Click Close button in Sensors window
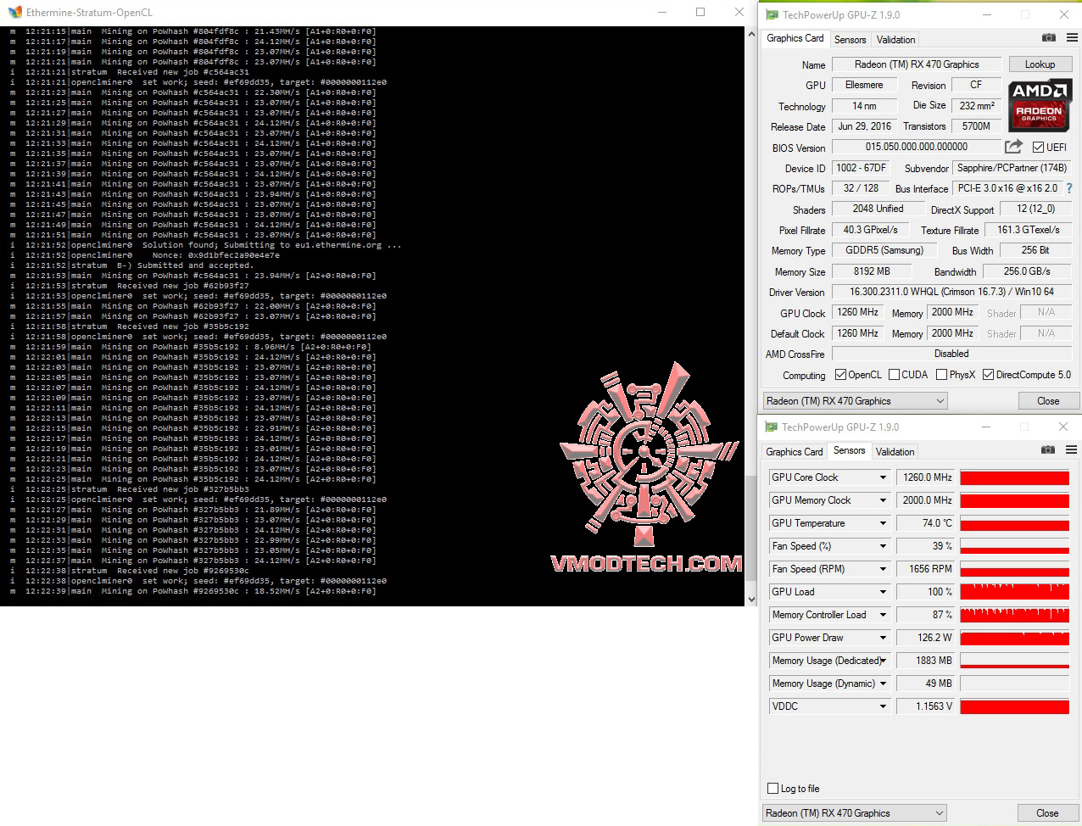Screen dimensions: 1082x826 (1047, 813)
